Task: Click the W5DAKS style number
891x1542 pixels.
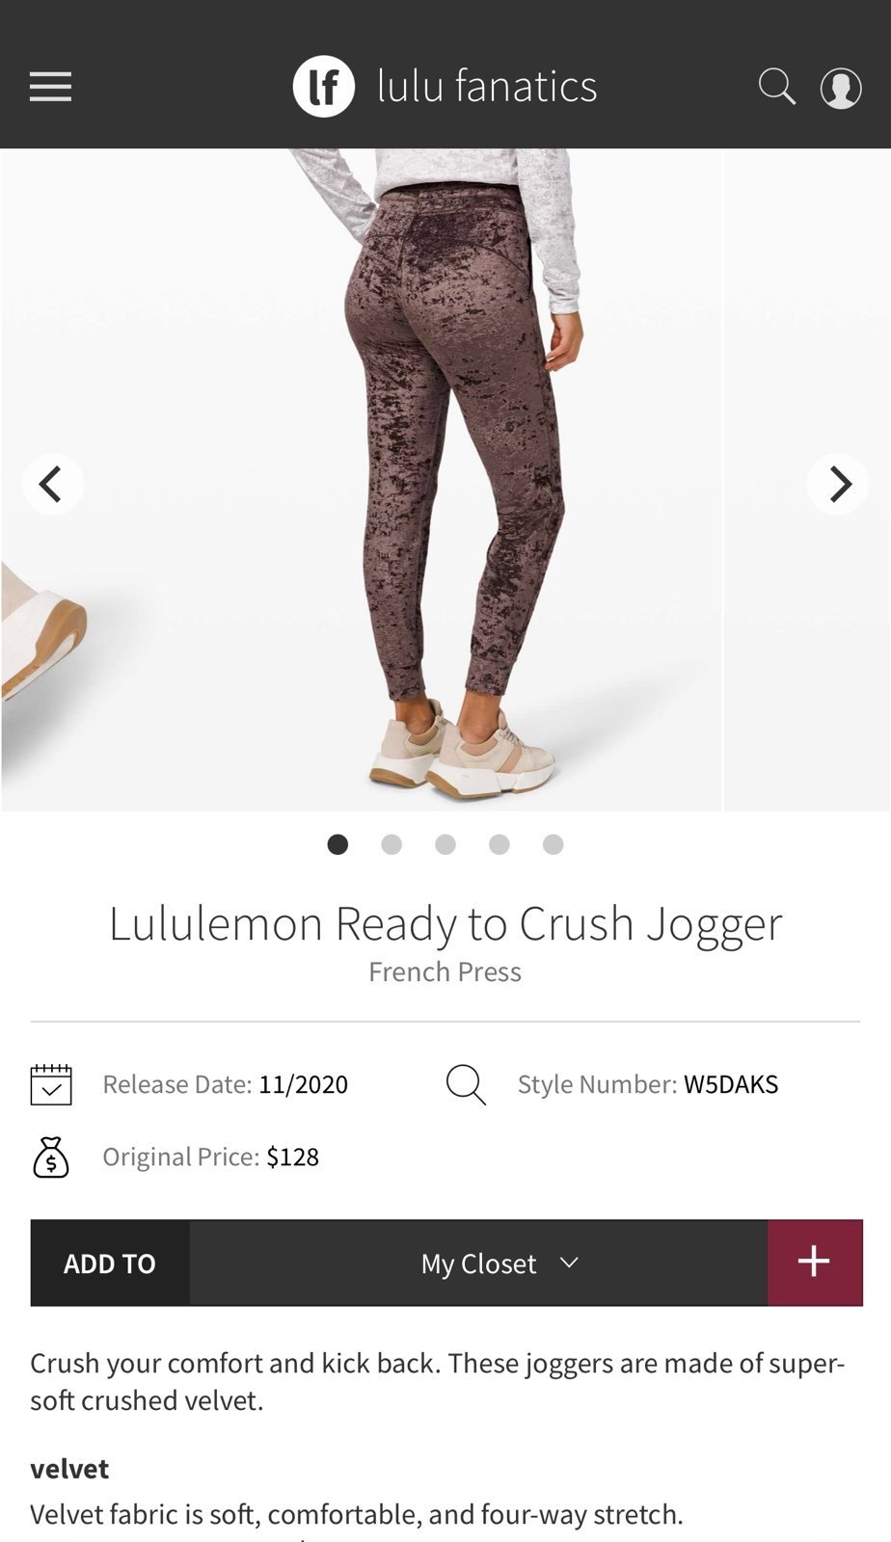Action: pyautogui.click(x=731, y=1084)
